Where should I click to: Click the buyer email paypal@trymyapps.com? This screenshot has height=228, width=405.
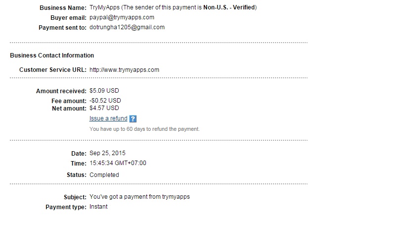click(122, 17)
